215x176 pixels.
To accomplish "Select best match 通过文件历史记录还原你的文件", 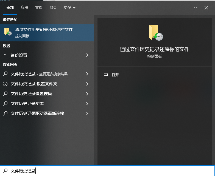I will [47, 33].
